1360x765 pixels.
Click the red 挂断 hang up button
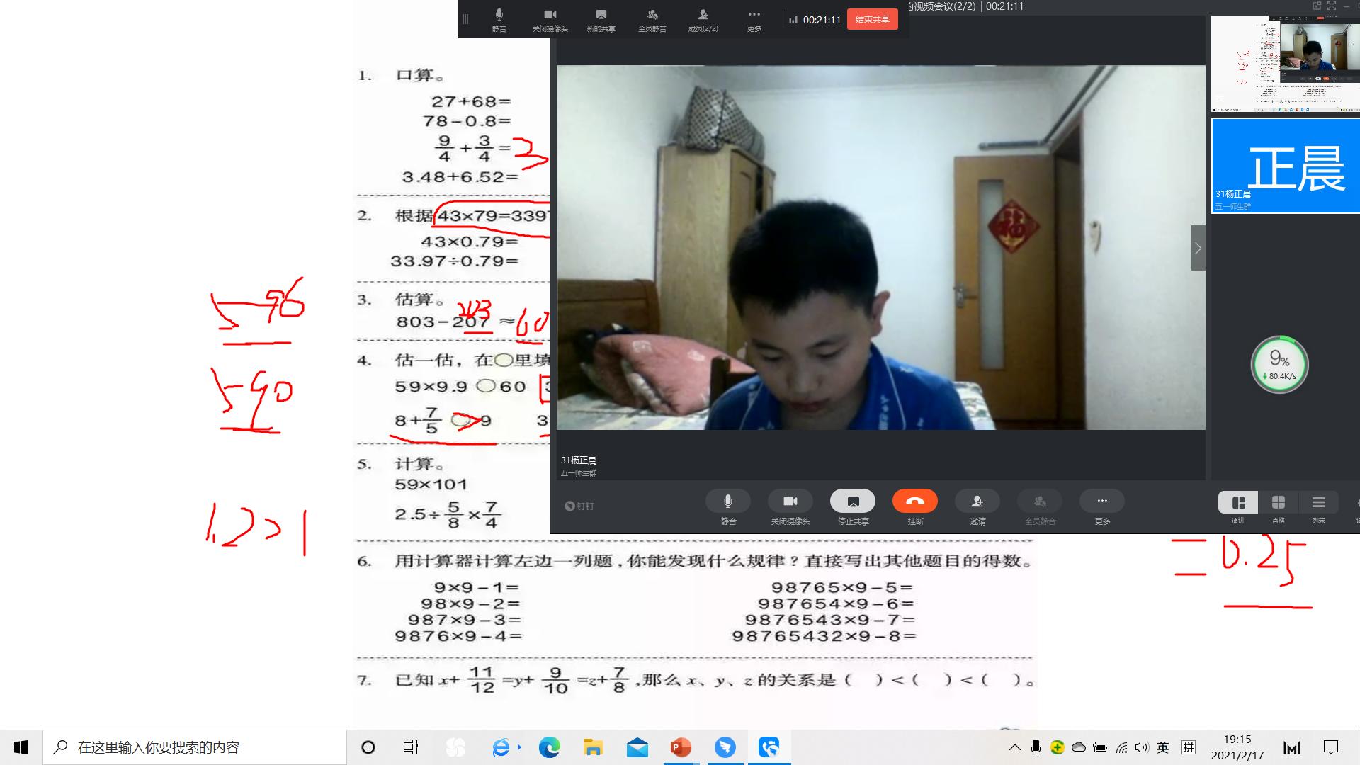click(x=914, y=501)
